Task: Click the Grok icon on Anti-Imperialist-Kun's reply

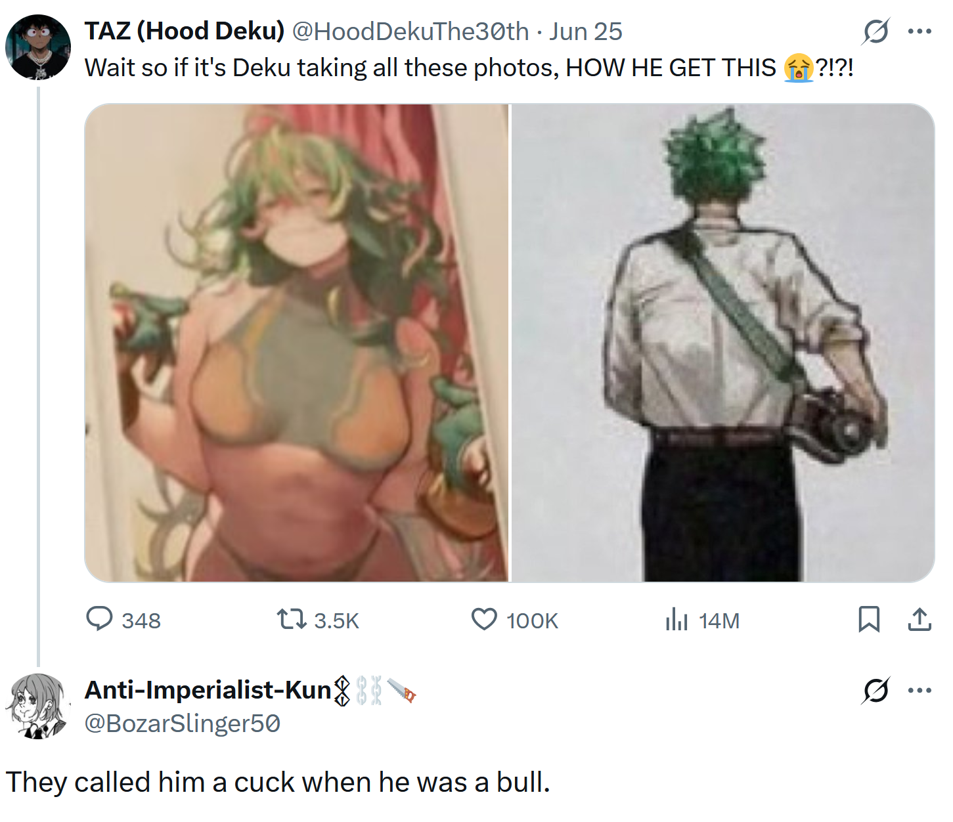Action: coord(876,690)
